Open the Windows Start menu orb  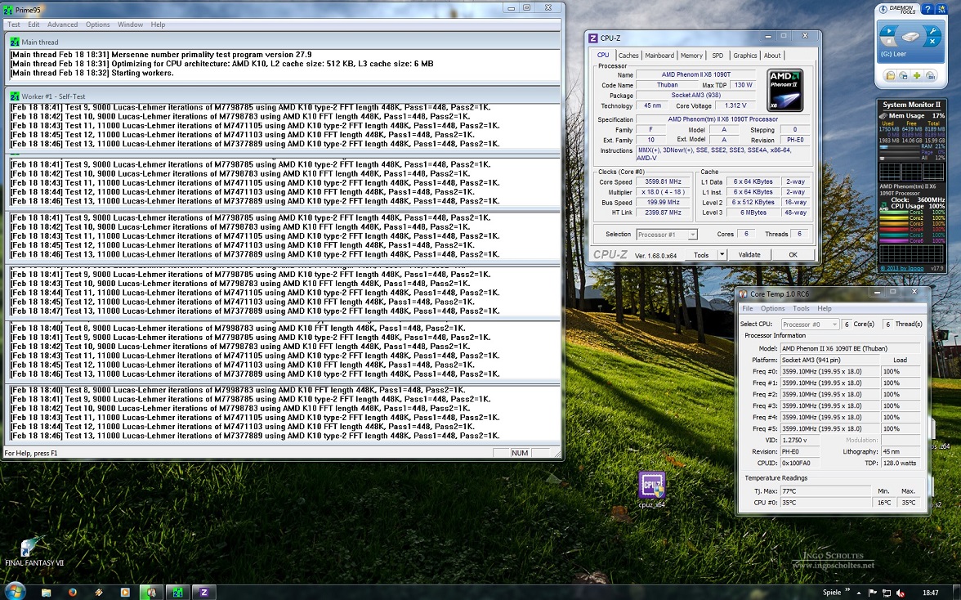pyautogui.click(x=16, y=592)
